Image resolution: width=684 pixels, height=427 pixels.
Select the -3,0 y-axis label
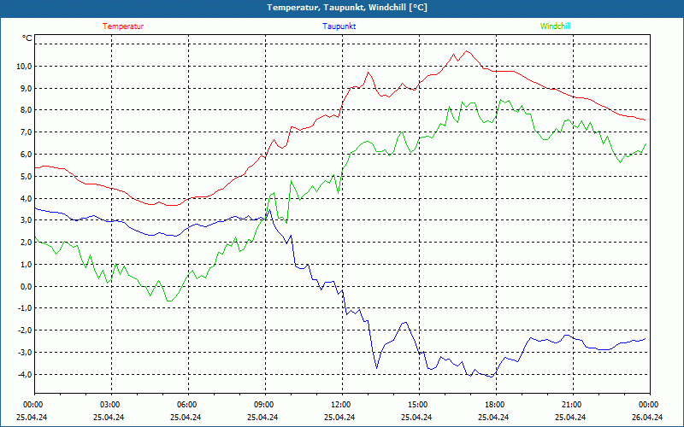(x=25, y=352)
